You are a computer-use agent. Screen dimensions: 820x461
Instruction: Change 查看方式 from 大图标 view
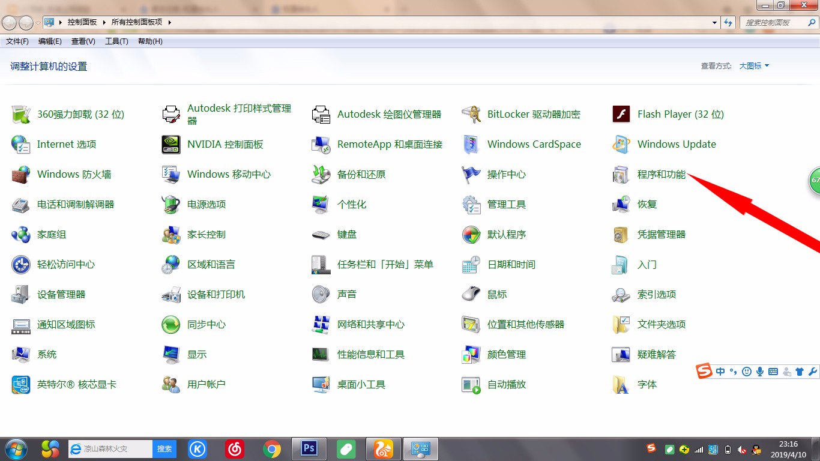tap(753, 65)
